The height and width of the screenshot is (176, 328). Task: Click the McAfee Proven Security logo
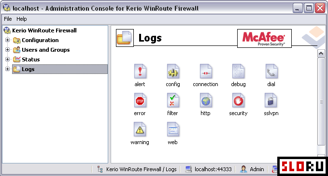[264, 39]
